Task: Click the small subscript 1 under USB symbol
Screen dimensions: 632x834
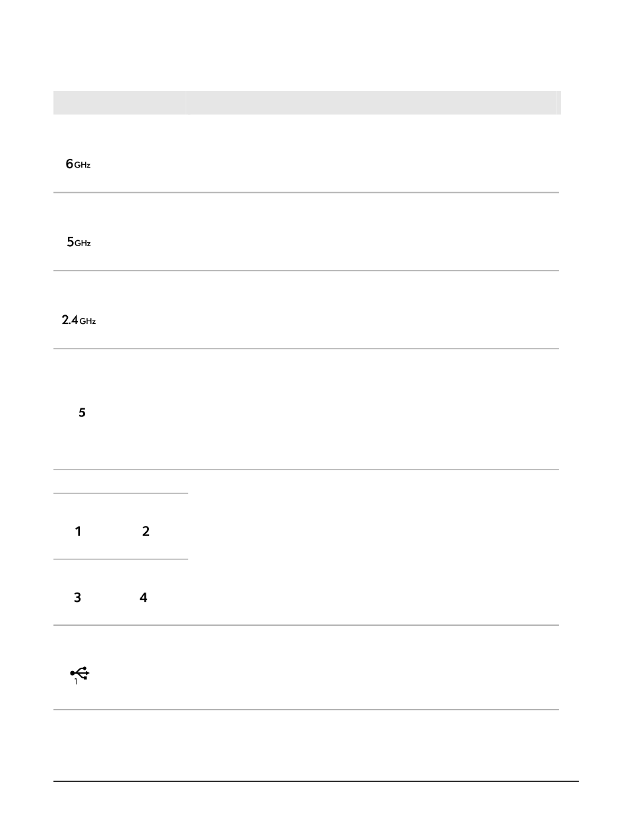Action: click(x=76, y=682)
